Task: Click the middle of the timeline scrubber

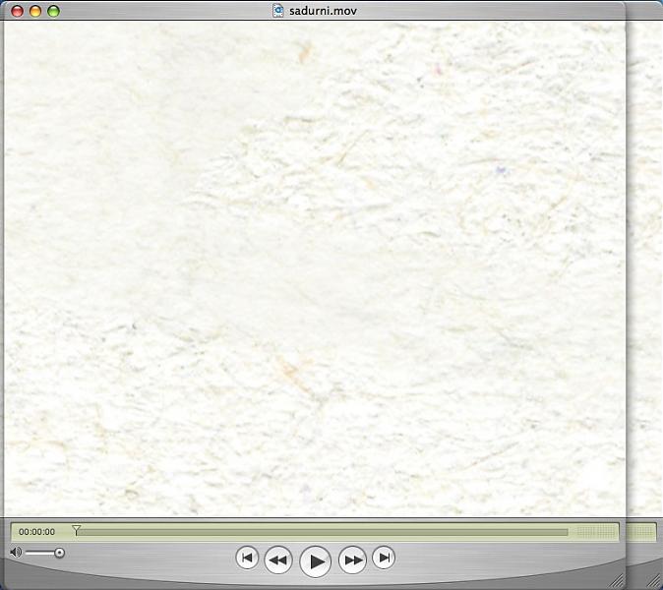Action: pyautogui.click(x=322, y=532)
